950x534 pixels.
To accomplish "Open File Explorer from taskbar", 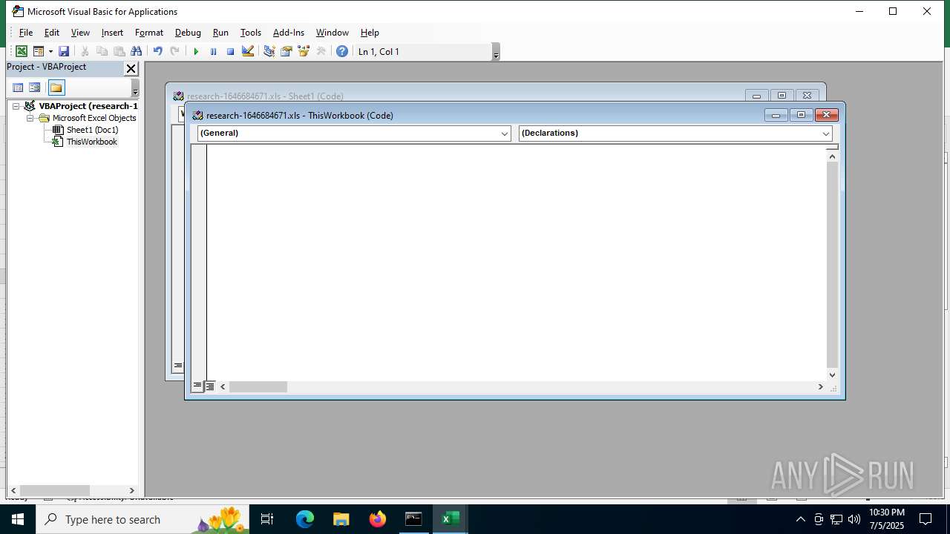I will (x=341, y=519).
